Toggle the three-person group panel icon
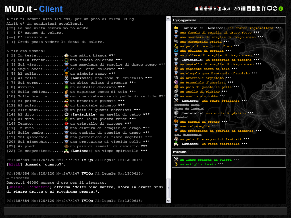 click(x=210, y=9)
